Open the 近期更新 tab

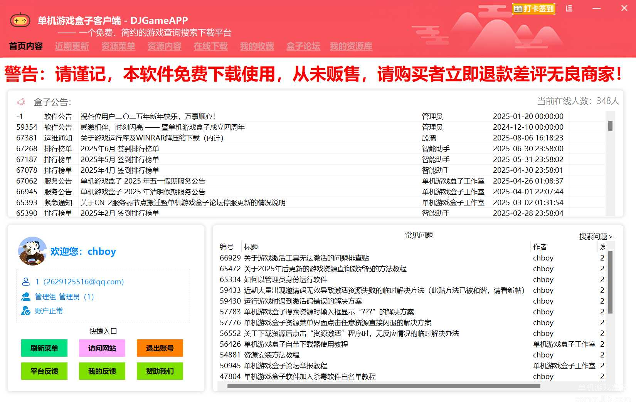(72, 46)
